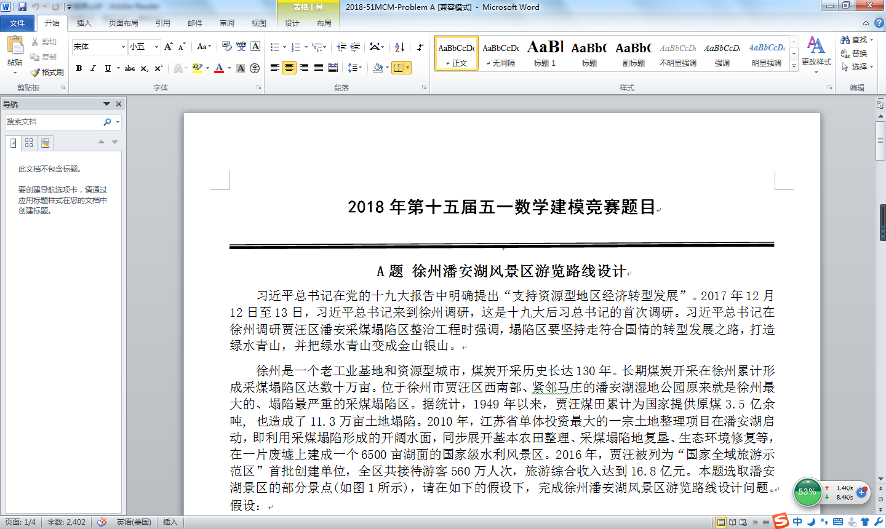Click font color red A button

click(x=219, y=68)
